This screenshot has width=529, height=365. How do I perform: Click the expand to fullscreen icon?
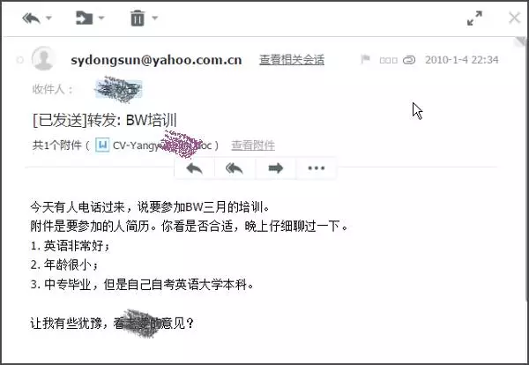[x=474, y=19]
